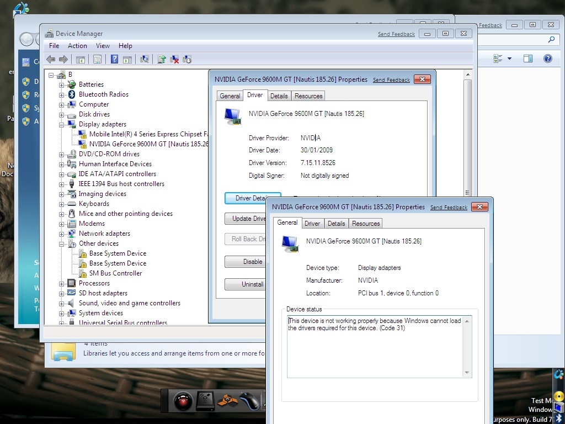The height and width of the screenshot is (424, 565).
Task: Click Scan for hardware changes toolbar icon
Action: point(145,59)
